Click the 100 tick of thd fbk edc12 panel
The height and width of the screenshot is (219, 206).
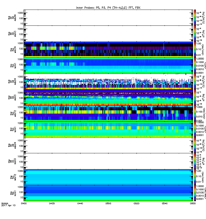pyautogui.click(x=21, y=113)
